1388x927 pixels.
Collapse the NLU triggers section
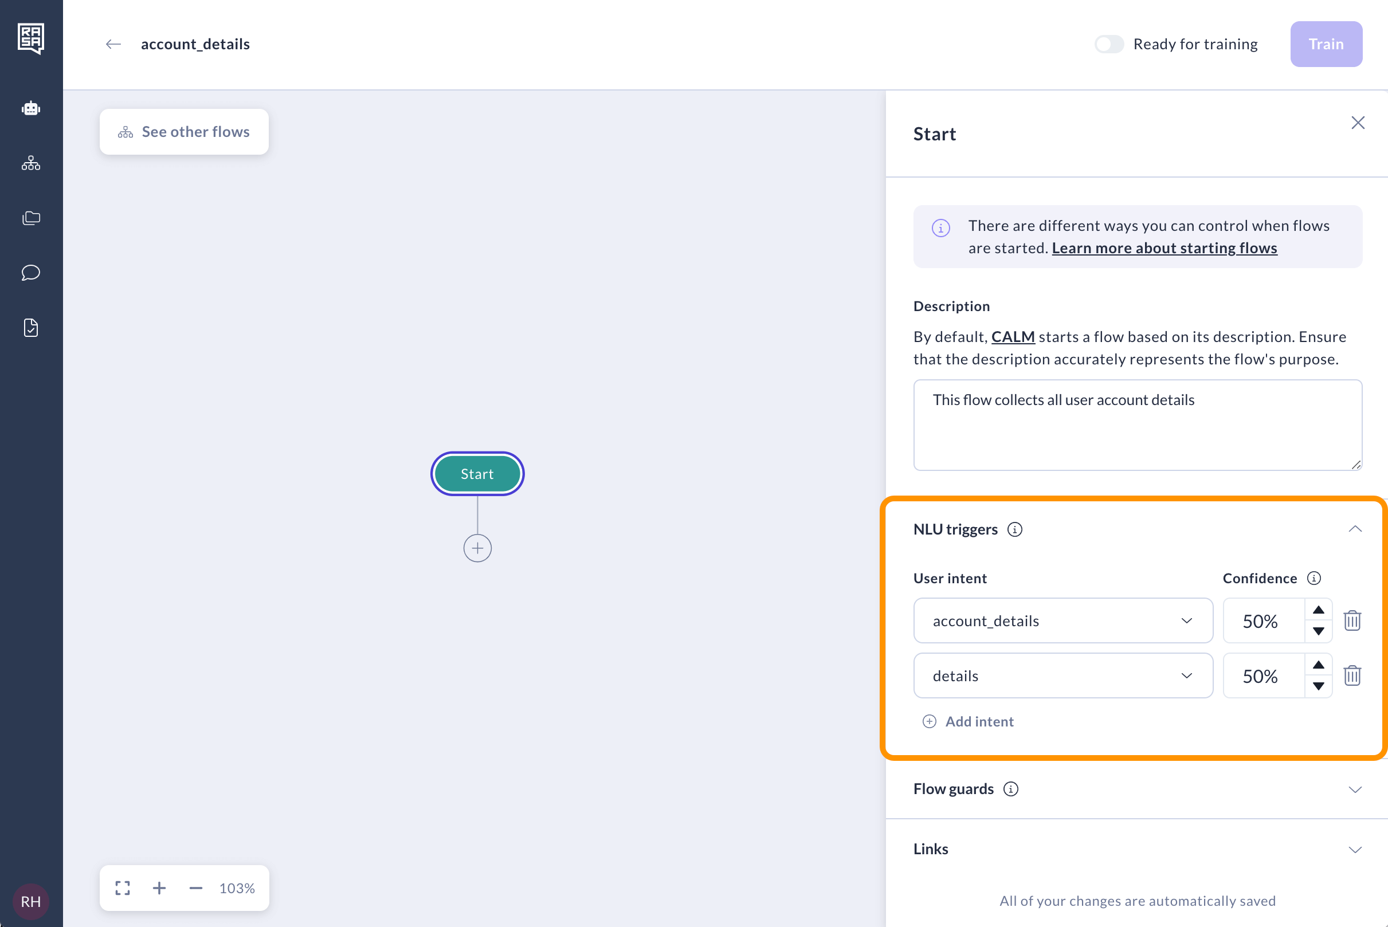(x=1354, y=529)
